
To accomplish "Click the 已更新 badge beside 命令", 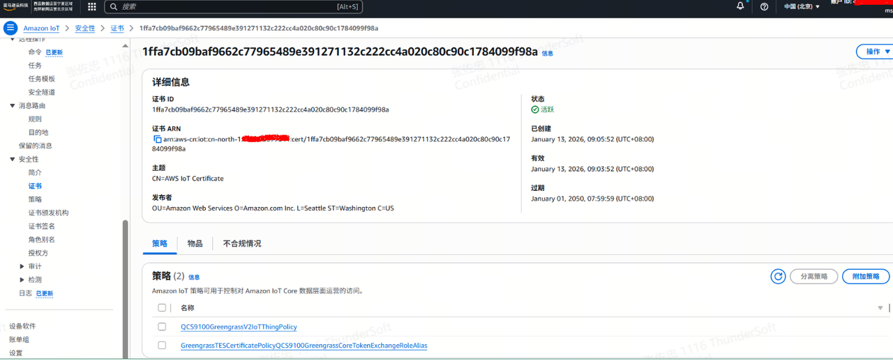I will click(x=54, y=52).
